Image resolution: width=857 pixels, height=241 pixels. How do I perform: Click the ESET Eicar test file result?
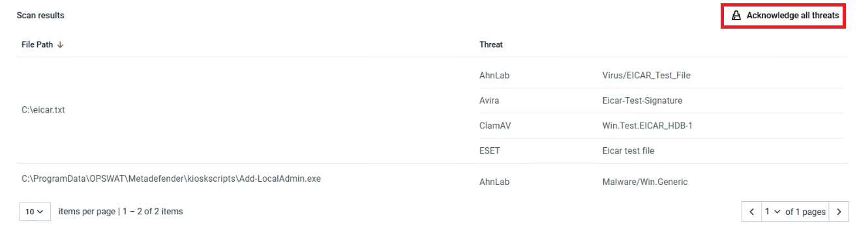click(628, 150)
